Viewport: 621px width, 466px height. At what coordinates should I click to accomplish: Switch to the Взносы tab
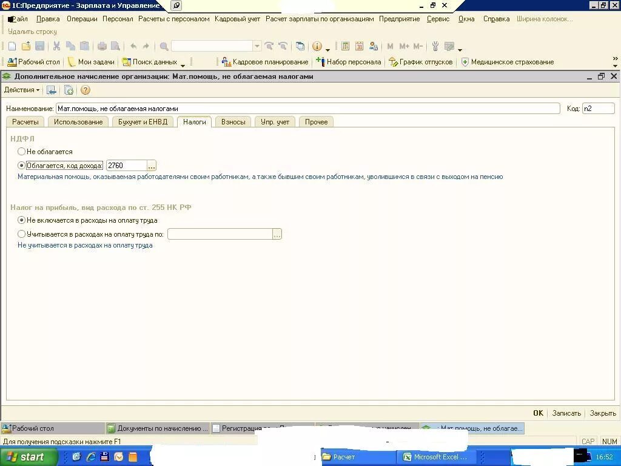pos(233,122)
